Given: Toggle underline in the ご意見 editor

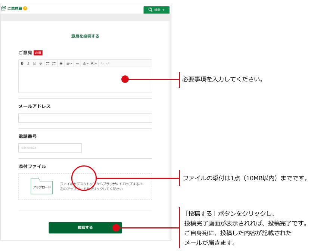Looking at the screenshot, I should tap(34, 63).
